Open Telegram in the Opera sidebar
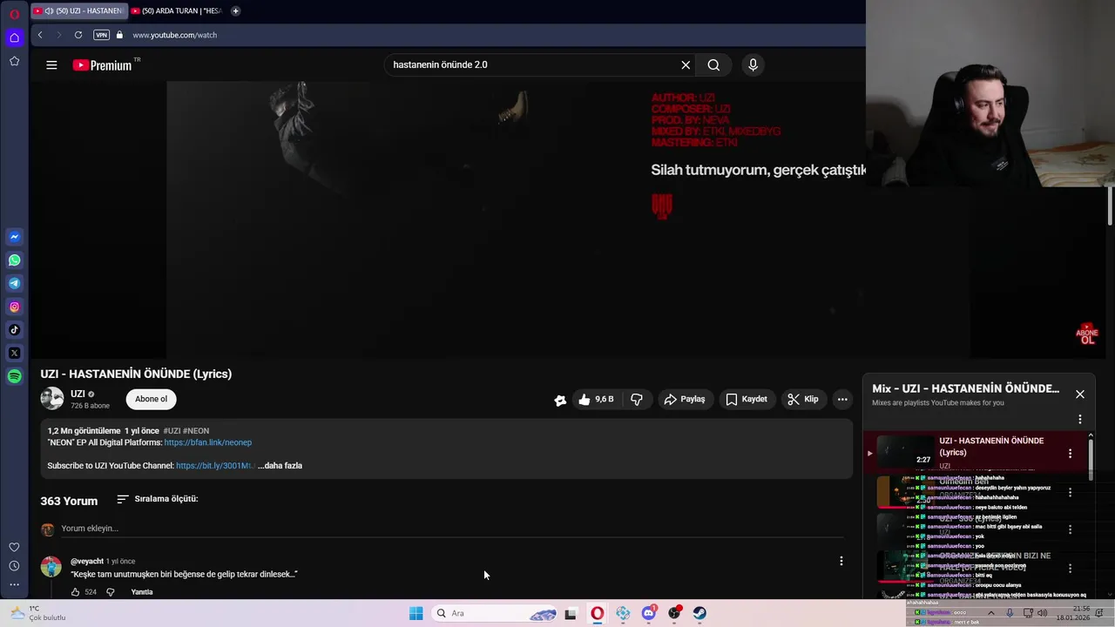The width and height of the screenshot is (1115, 627). coord(14,283)
